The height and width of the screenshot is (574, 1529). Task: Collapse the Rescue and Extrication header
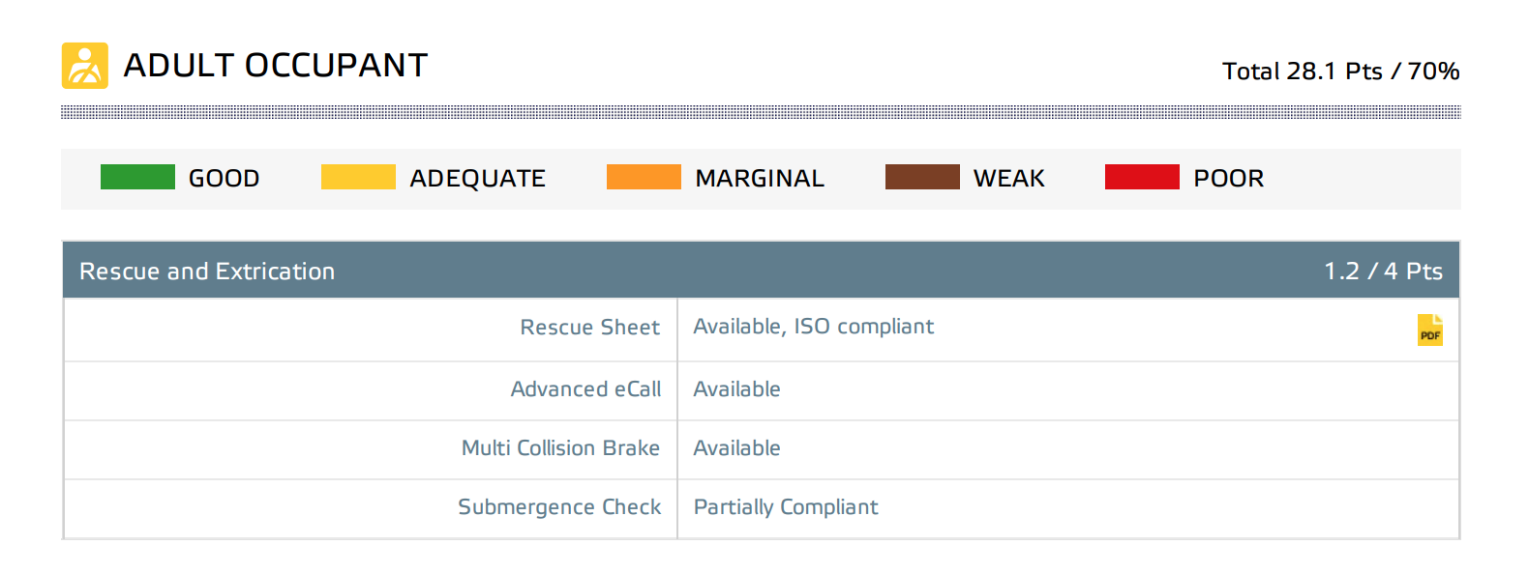click(762, 271)
